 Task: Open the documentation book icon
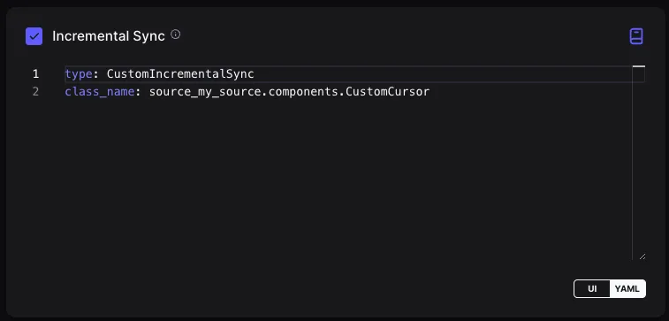[636, 36]
